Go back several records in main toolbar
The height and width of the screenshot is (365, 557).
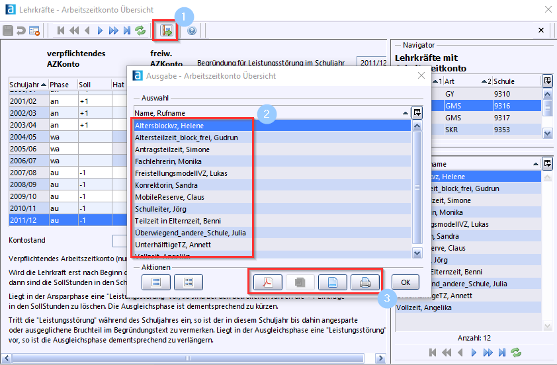tap(74, 30)
